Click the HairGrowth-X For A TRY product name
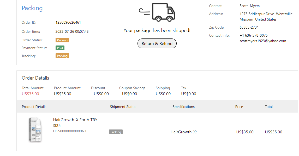Screen dimensions: 299x156 pos(75,120)
